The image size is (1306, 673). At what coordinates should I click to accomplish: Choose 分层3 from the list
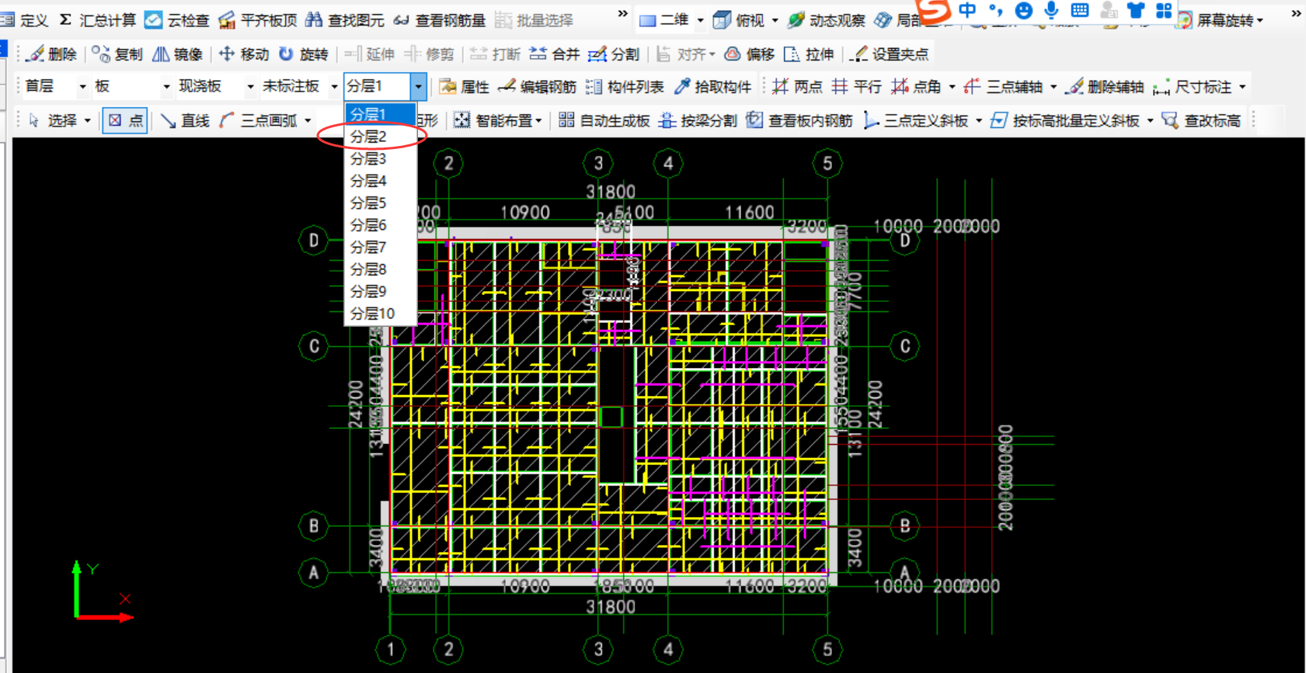(380, 158)
